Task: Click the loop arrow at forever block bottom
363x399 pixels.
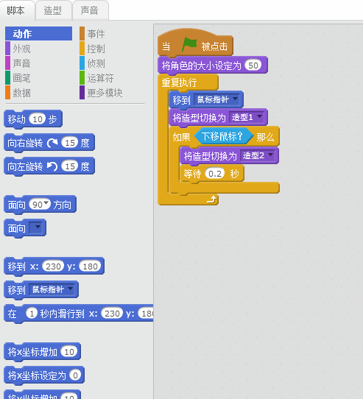Action: click(x=212, y=199)
